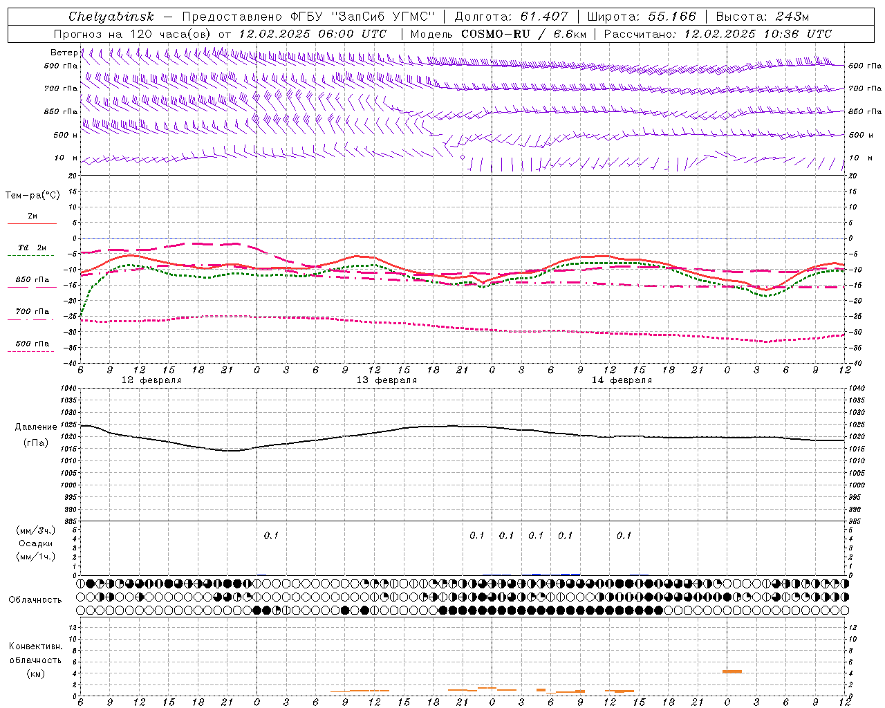The width and height of the screenshot is (885, 708).
Task: Select the "13 февраля" date label
Action: pyautogui.click(x=386, y=380)
